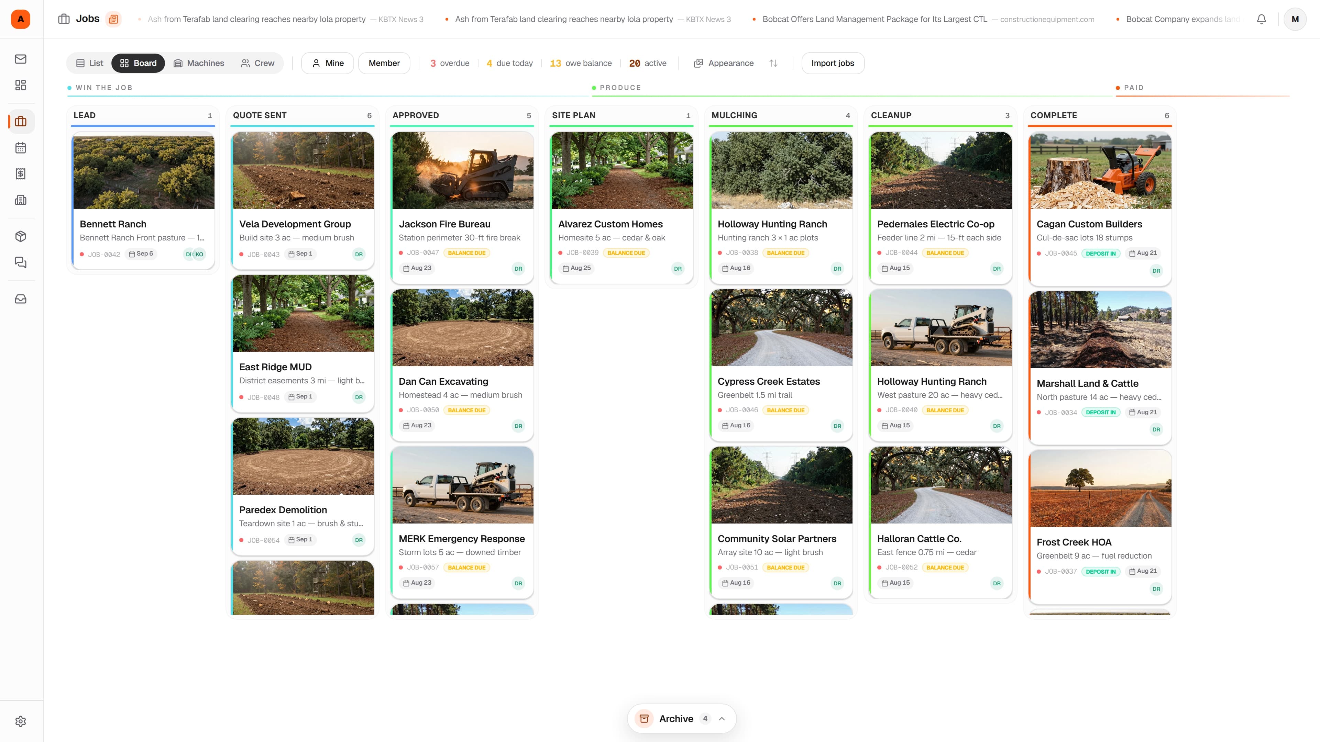Open Cypress Creek Estates card title
Screen dimensions: 1320x742
point(769,381)
